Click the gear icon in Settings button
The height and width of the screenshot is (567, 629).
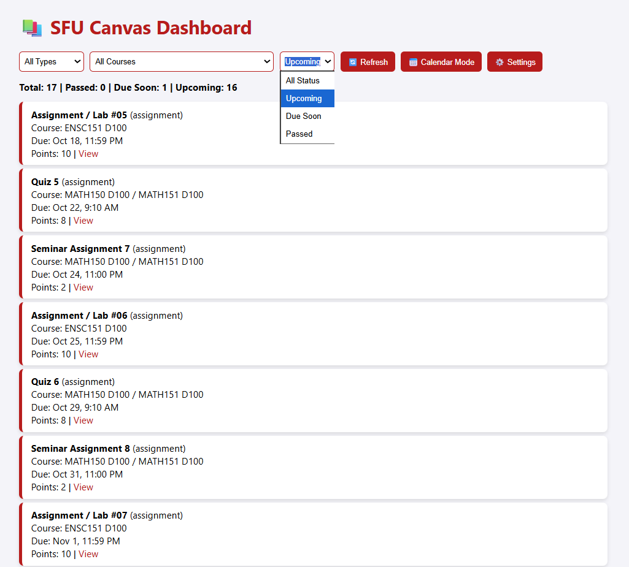(x=500, y=62)
